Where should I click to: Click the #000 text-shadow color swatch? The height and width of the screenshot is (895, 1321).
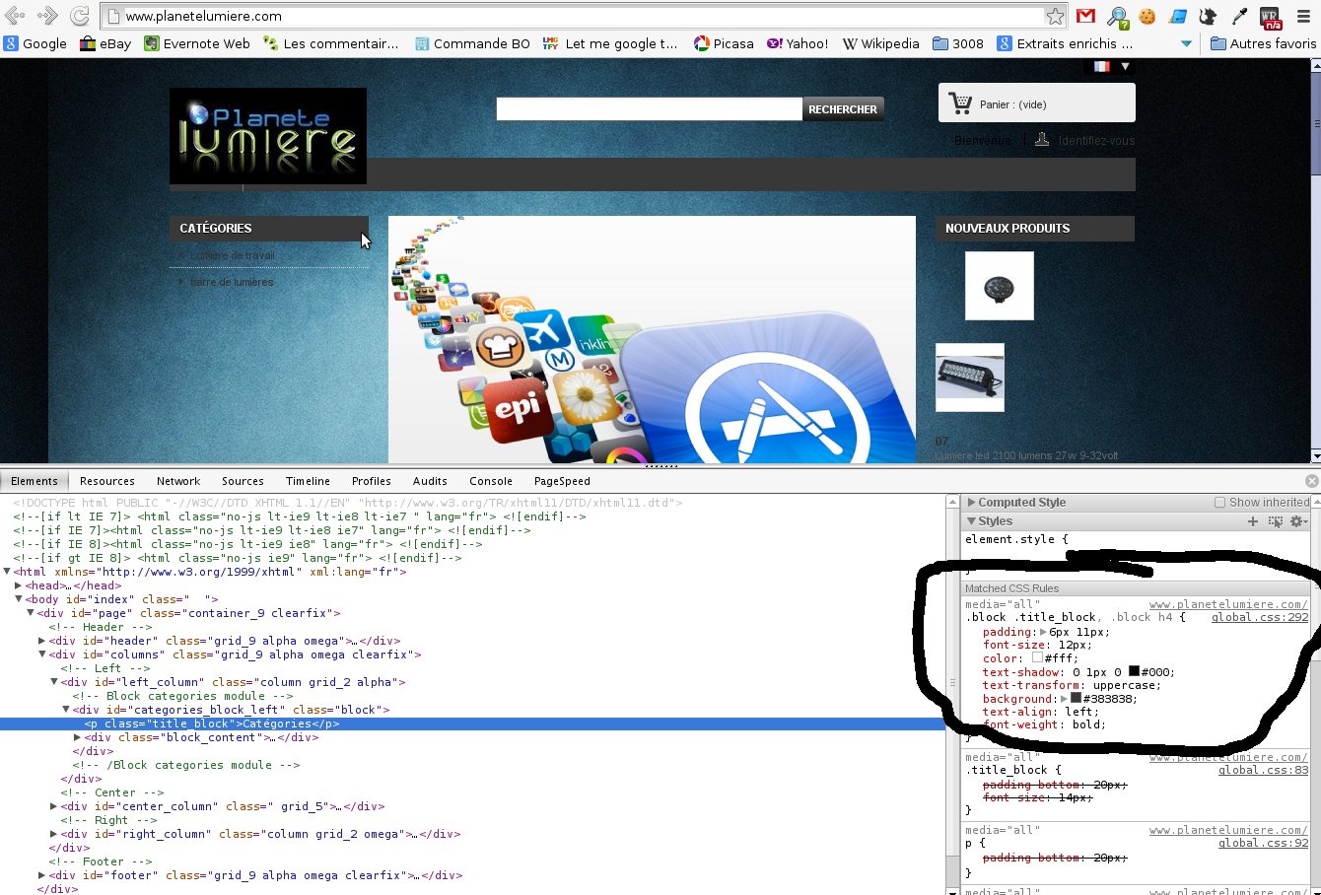(1134, 671)
